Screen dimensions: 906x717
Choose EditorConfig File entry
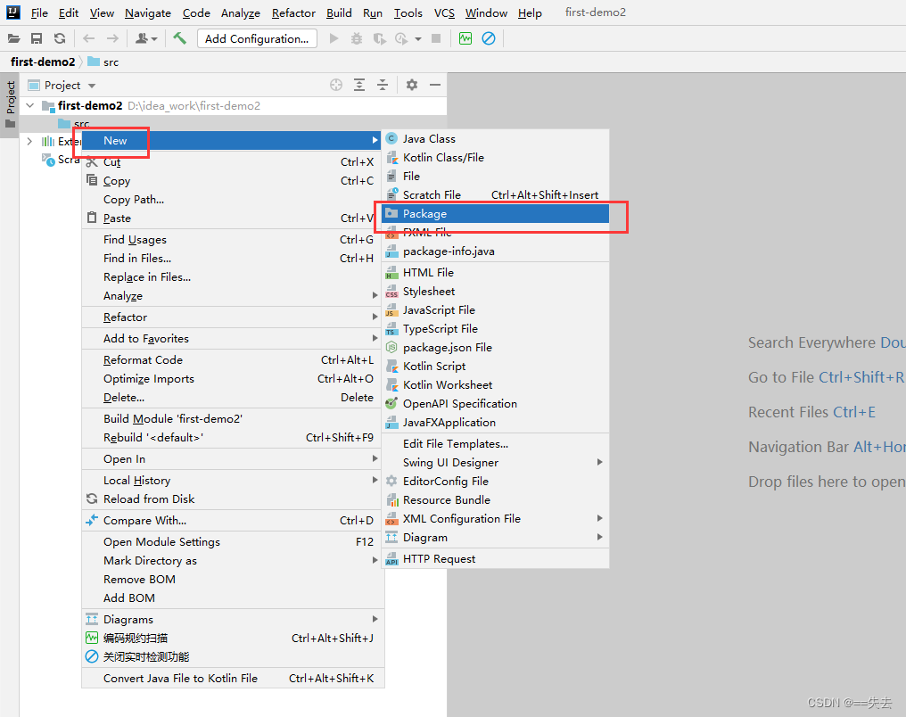pyautogui.click(x=495, y=481)
